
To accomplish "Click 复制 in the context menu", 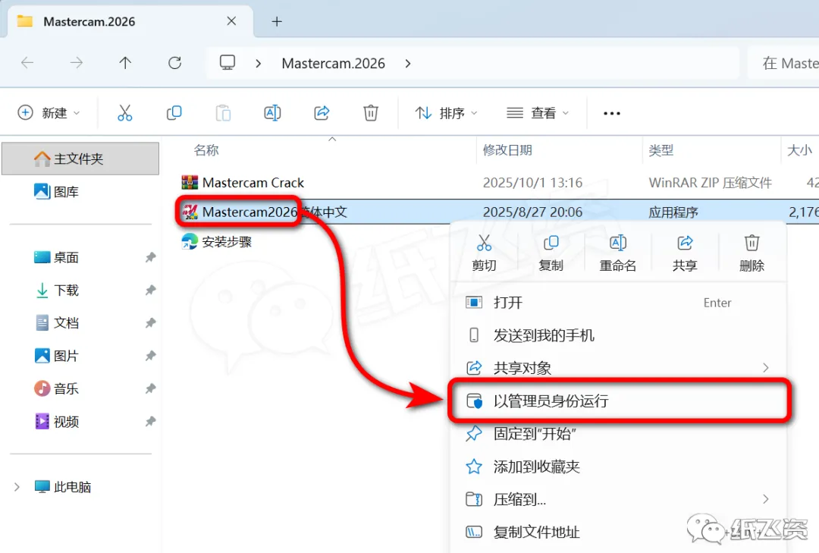I will coord(551,253).
